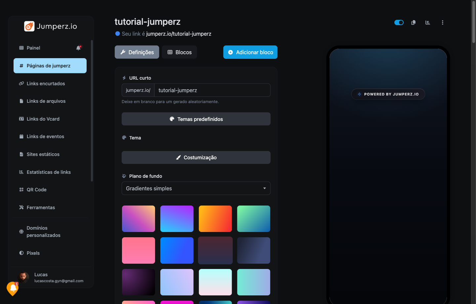Expand the Costumização section
Image resolution: width=476 pixels, height=304 pixels.
click(196, 158)
